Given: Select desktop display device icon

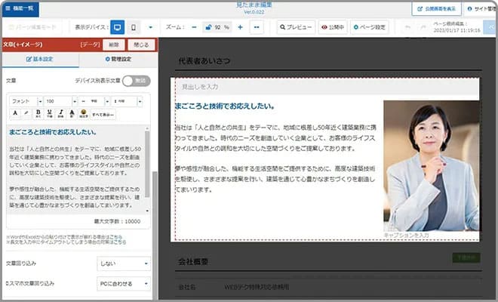Looking at the screenshot, I should (117, 27).
